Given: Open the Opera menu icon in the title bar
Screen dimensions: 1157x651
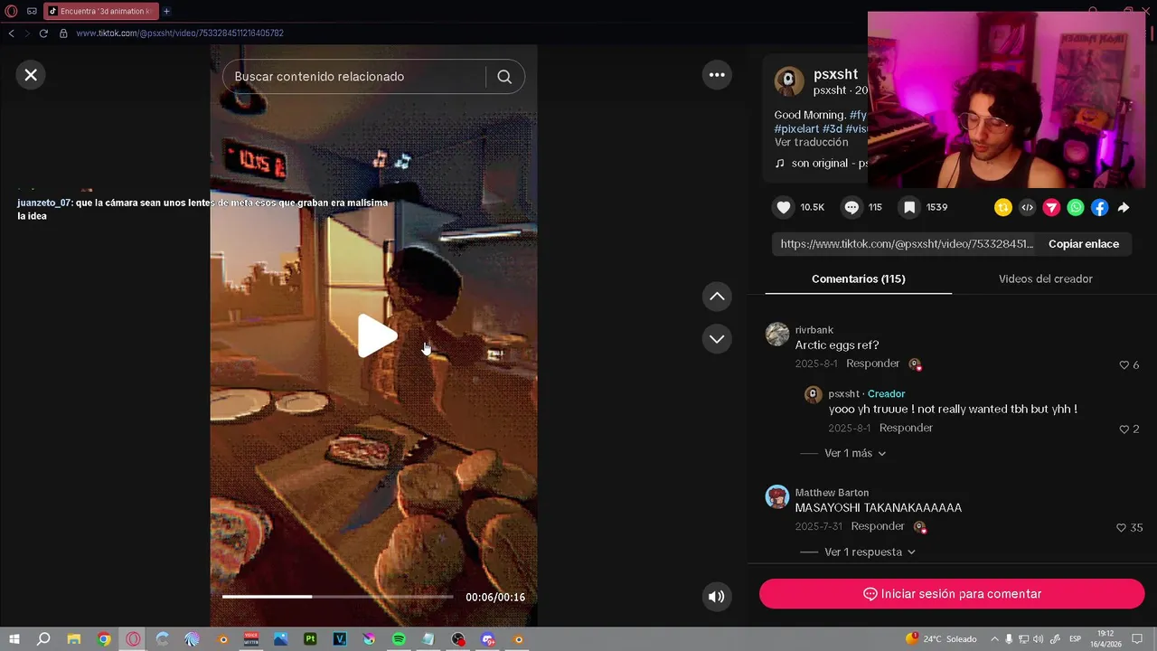Looking at the screenshot, I should [12, 11].
